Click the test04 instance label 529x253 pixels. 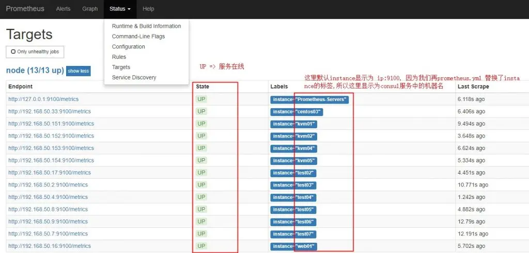point(293,197)
